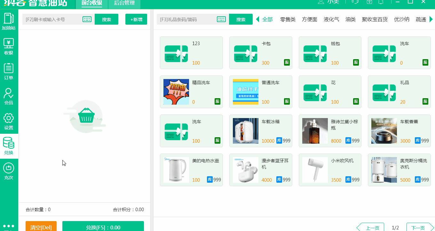The image size is (435, 231).
Task: Select the 油类 category tab
Action: click(x=350, y=19)
